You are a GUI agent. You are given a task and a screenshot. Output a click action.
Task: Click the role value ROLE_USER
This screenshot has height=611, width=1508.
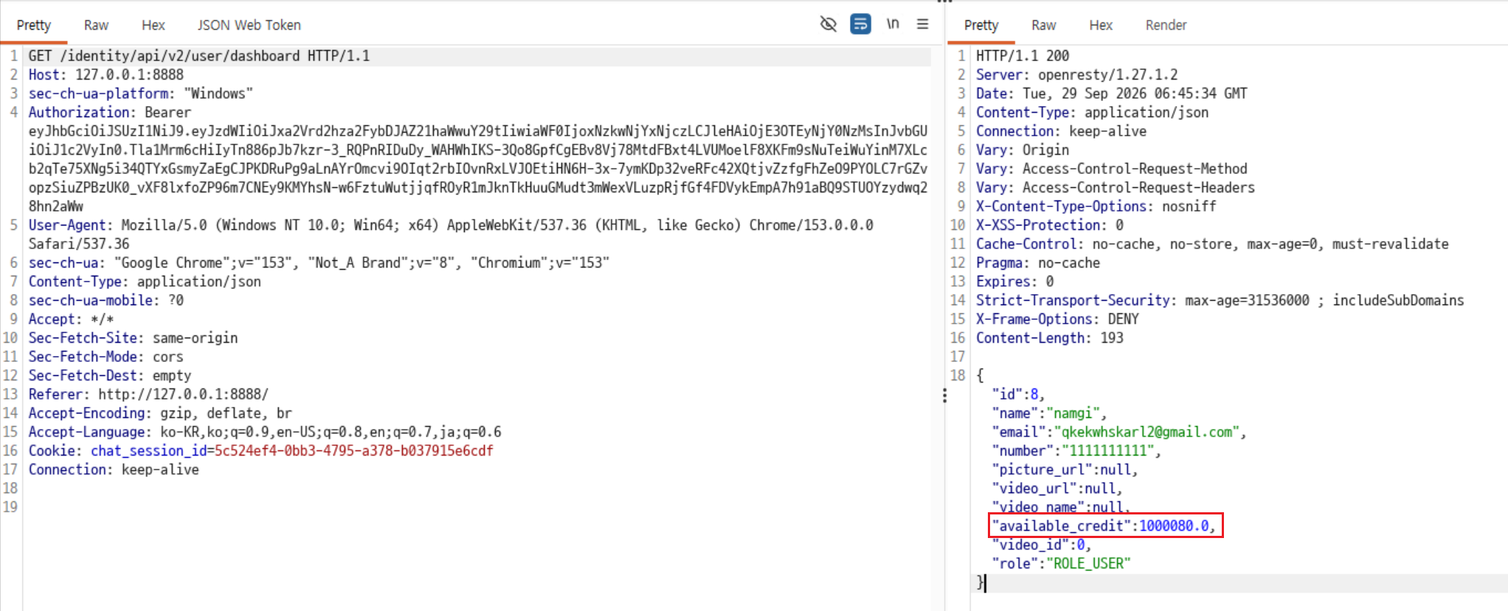point(1088,563)
